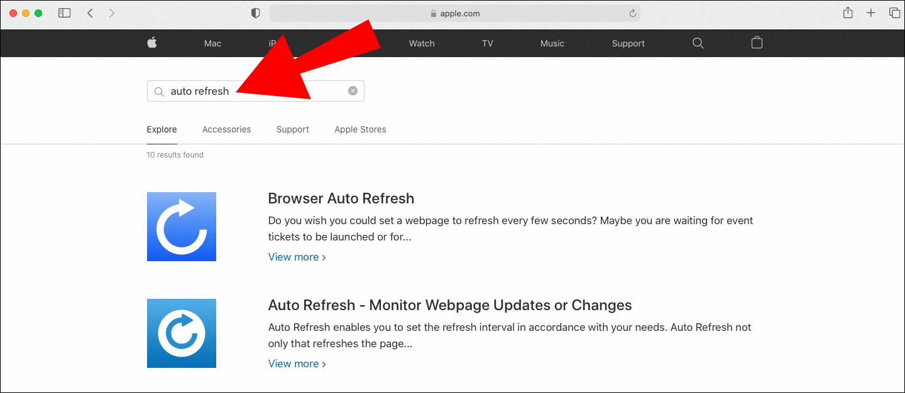The width and height of the screenshot is (905, 393).
Task: Click into the auto refresh search field
Action: 255,91
